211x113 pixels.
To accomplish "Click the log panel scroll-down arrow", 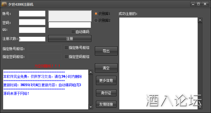I will click(x=91, y=107).
